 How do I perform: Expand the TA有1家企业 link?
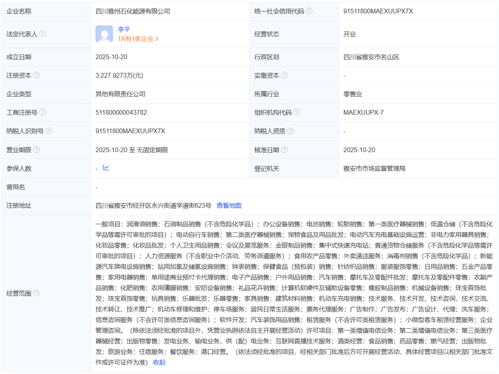pos(138,39)
